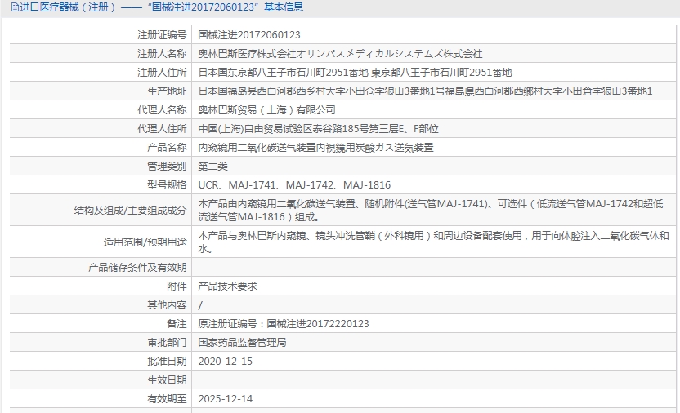Click the 产品储存条件及有效期 label
Screen dimensions: 680x413
[x=137, y=268]
